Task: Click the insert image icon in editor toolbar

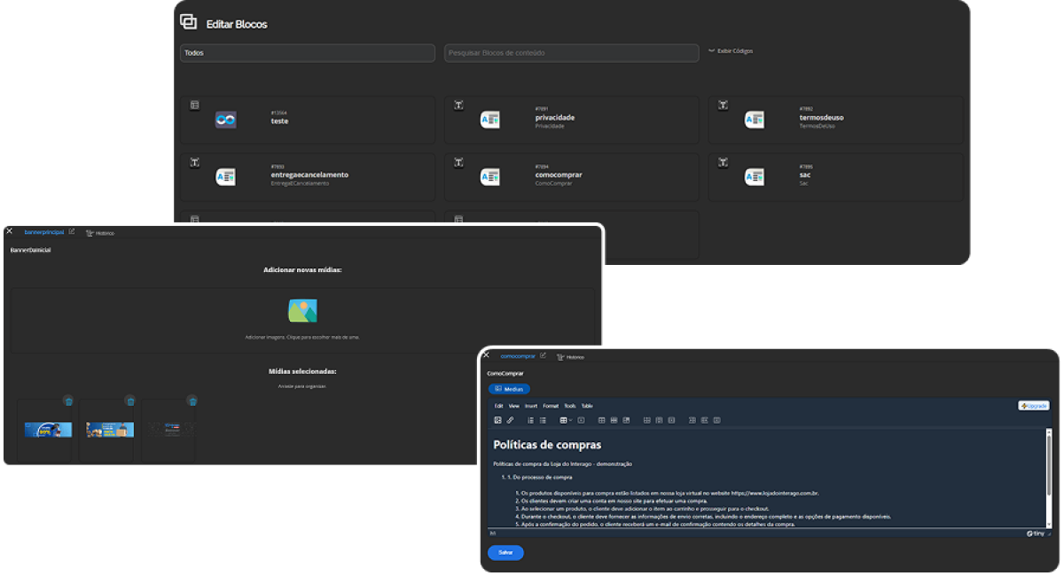Action: point(498,420)
